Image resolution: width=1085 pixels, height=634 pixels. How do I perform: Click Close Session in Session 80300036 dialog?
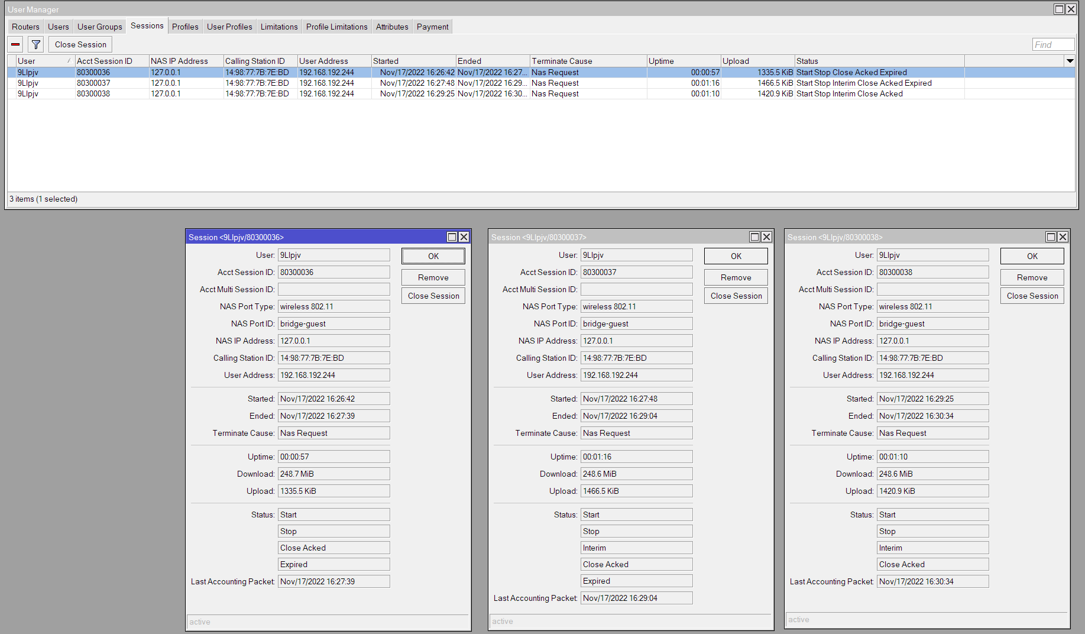click(x=433, y=296)
